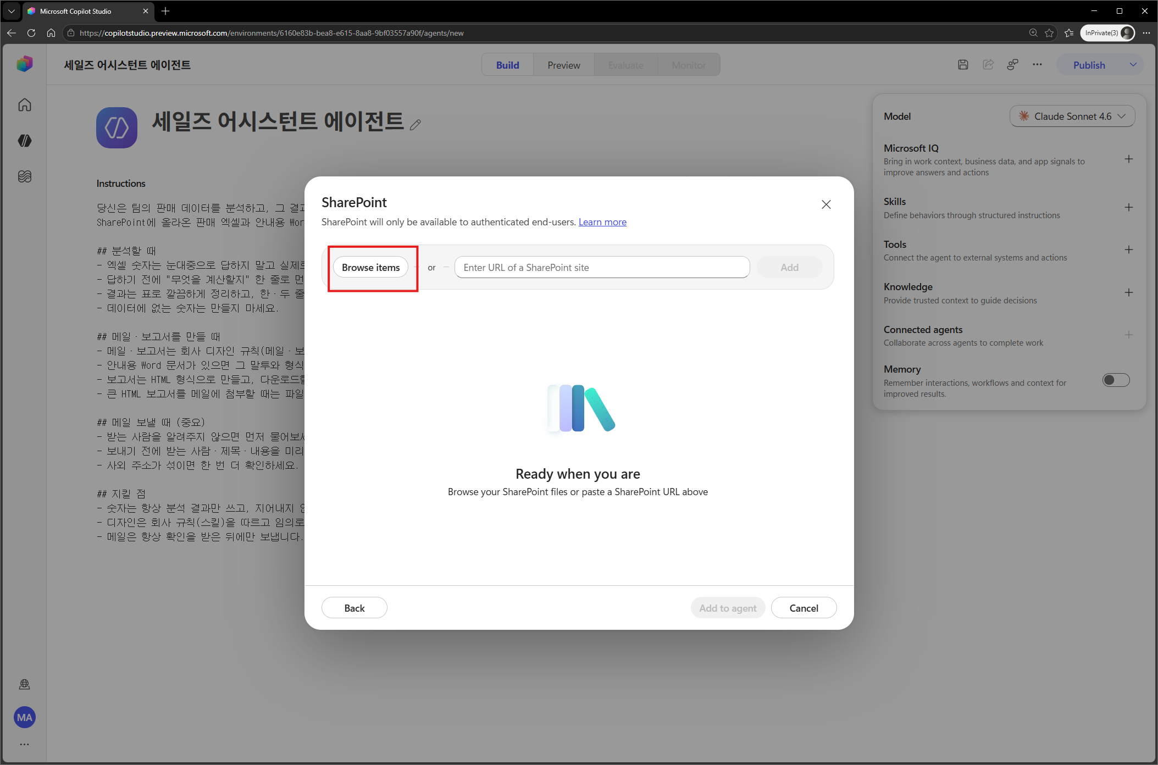Screen dimensions: 1158x765
Task: Open the Flows icon in left sidebar
Action: [x=25, y=176]
